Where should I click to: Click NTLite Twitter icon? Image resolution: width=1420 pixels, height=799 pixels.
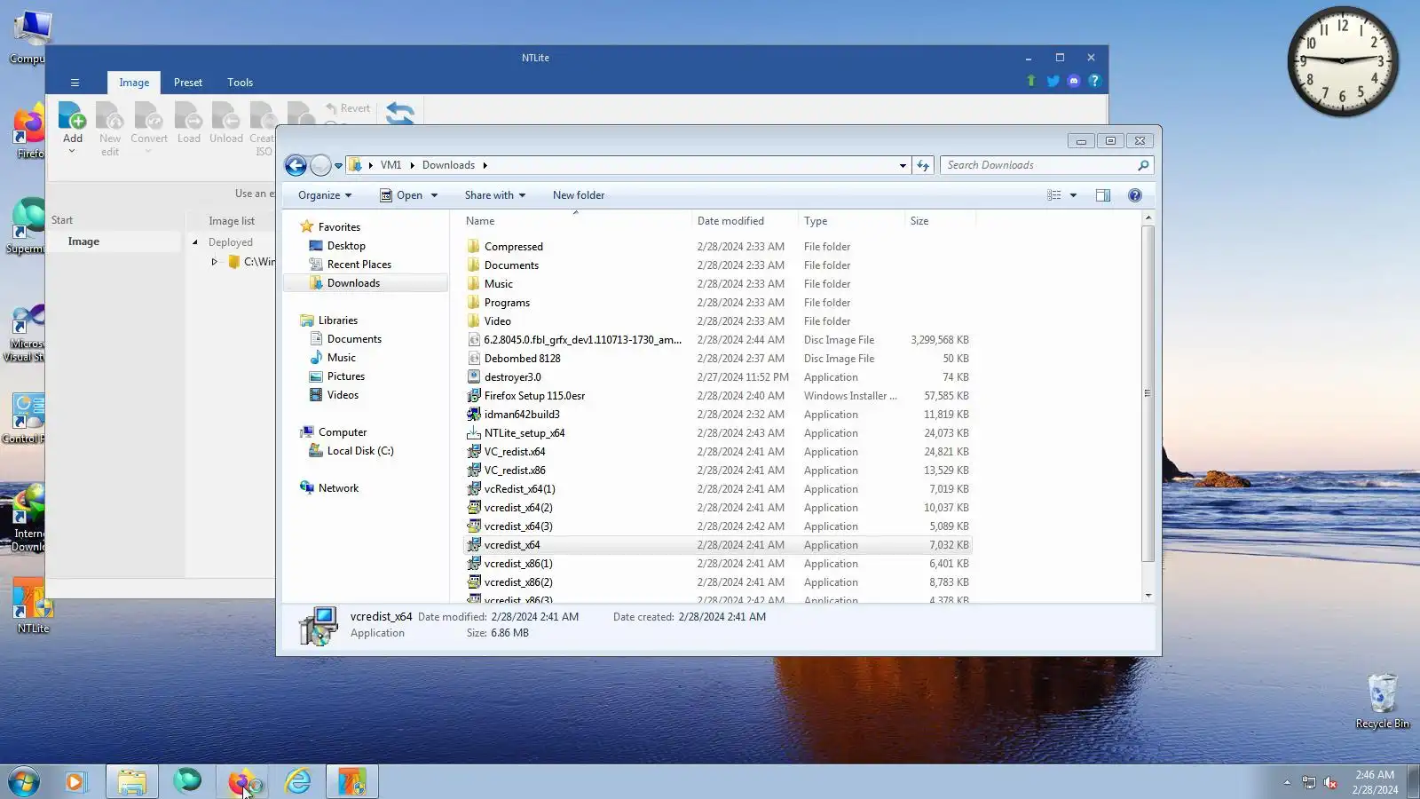tap(1053, 81)
